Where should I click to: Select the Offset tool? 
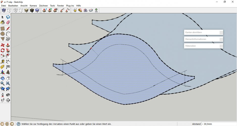8,55
